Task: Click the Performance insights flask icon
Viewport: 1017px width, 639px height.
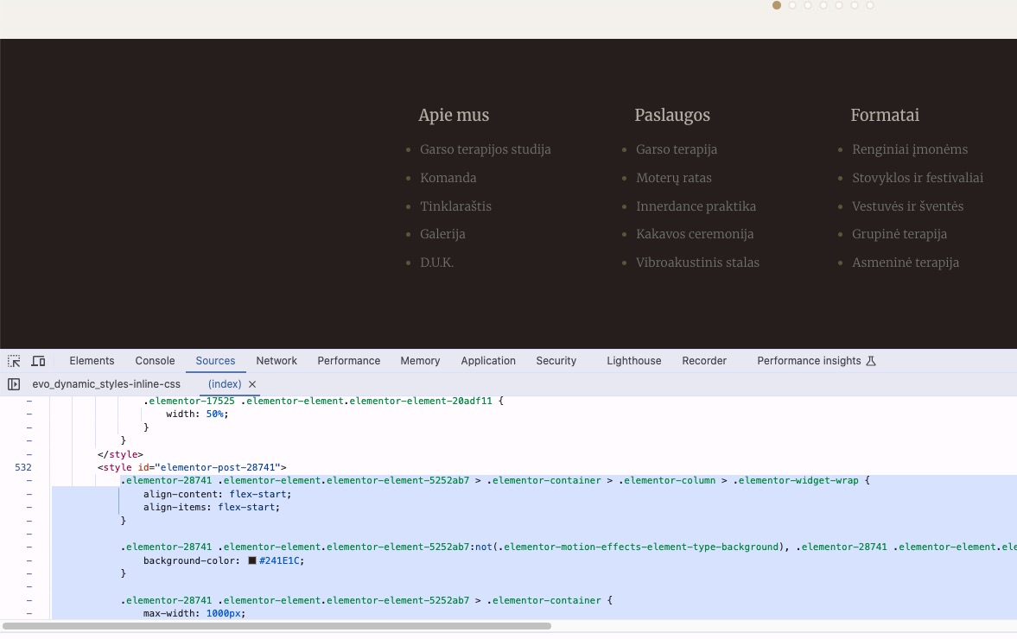Action: [x=871, y=361]
